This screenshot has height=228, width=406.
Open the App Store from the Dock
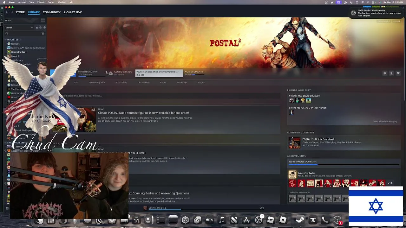pyautogui.click(x=246, y=219)
